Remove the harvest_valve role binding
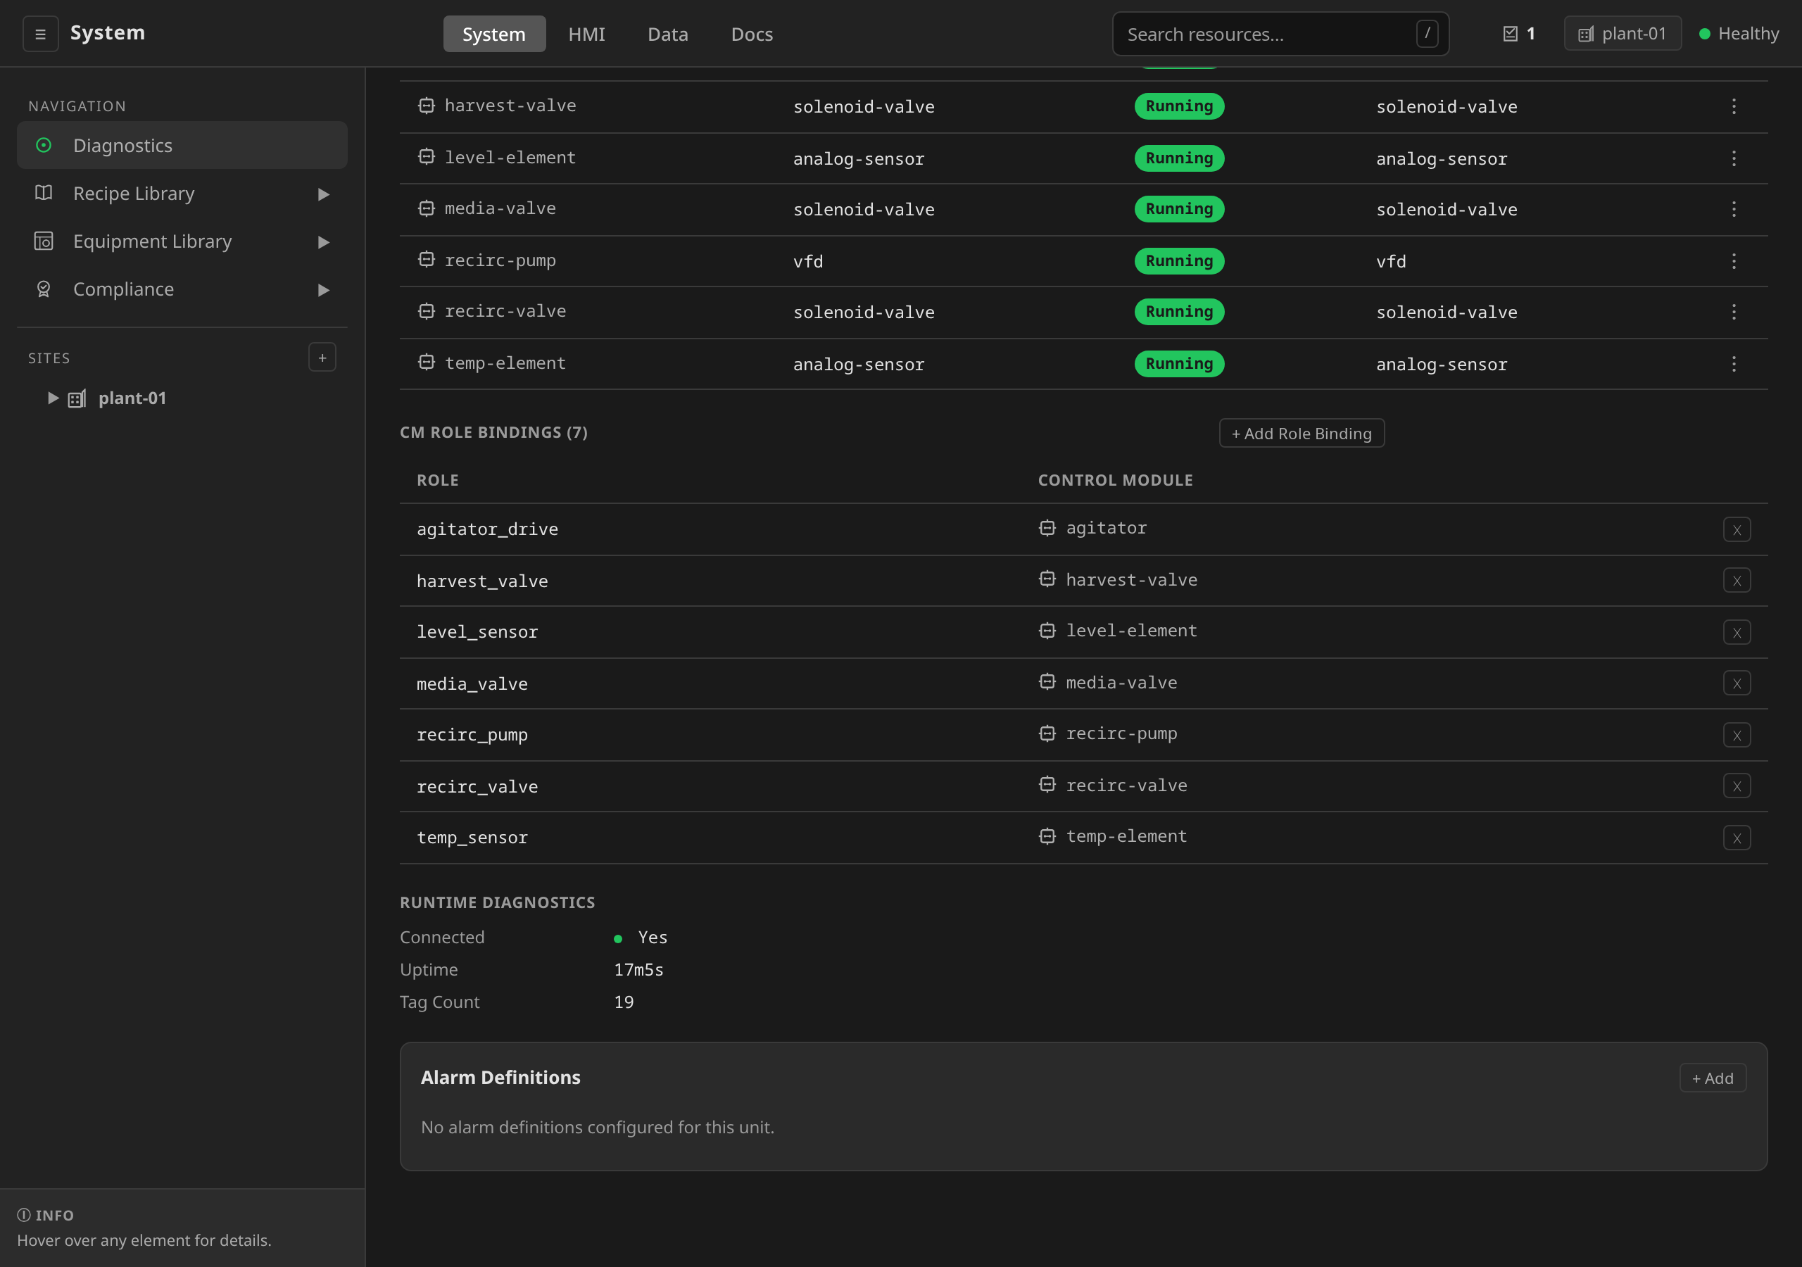 point(1737,581)
